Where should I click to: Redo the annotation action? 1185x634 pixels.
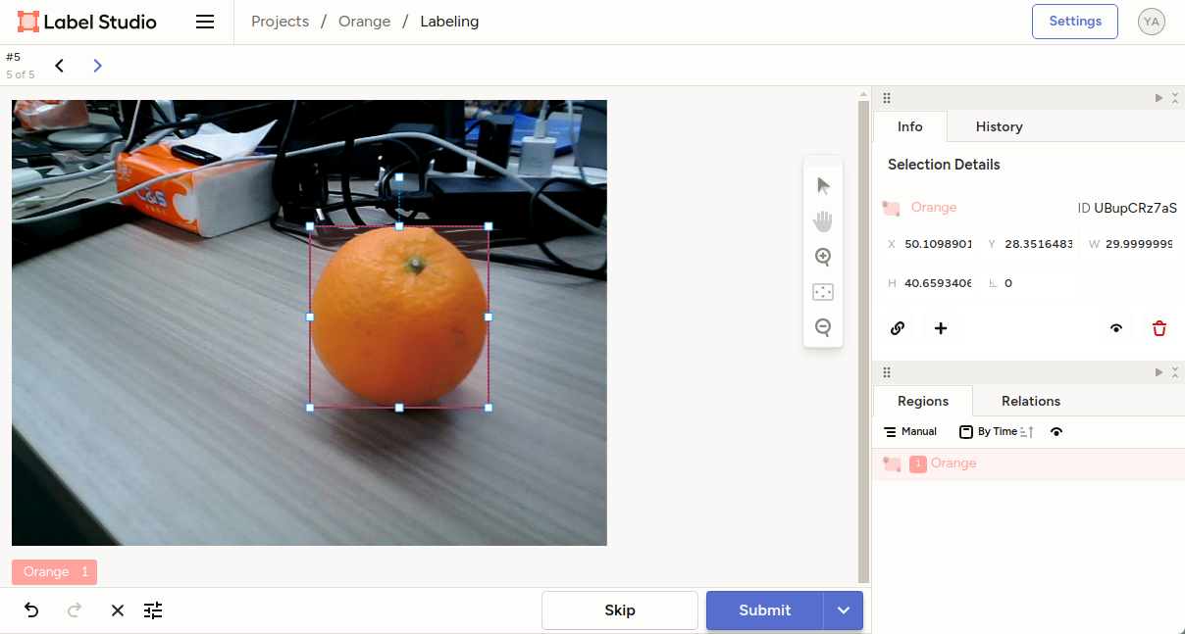tap(75, 610)
